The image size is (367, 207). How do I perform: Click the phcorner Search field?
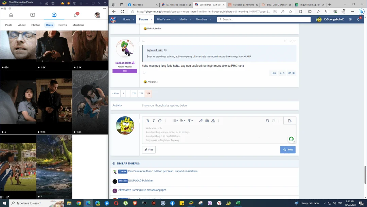pyautogui.click(x=264, y=19)
